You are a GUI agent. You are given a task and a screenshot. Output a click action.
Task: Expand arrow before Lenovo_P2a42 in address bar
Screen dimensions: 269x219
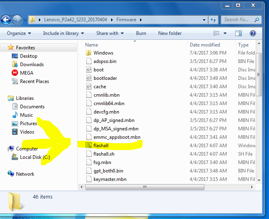(x=40, y=20)
